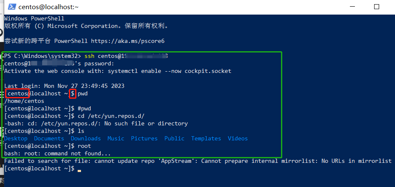Maximize the PowerShell window
Screen dimensions: 395x187
point(376,7)
